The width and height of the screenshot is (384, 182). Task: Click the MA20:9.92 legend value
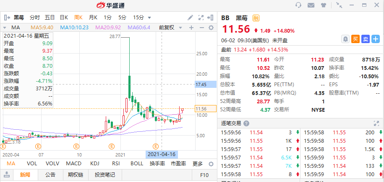point(108,28)
